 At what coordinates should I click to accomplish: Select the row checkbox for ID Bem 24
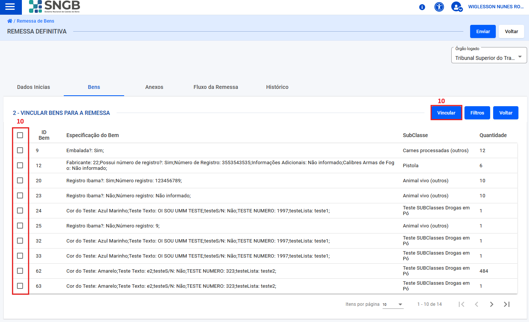[20, 211]
